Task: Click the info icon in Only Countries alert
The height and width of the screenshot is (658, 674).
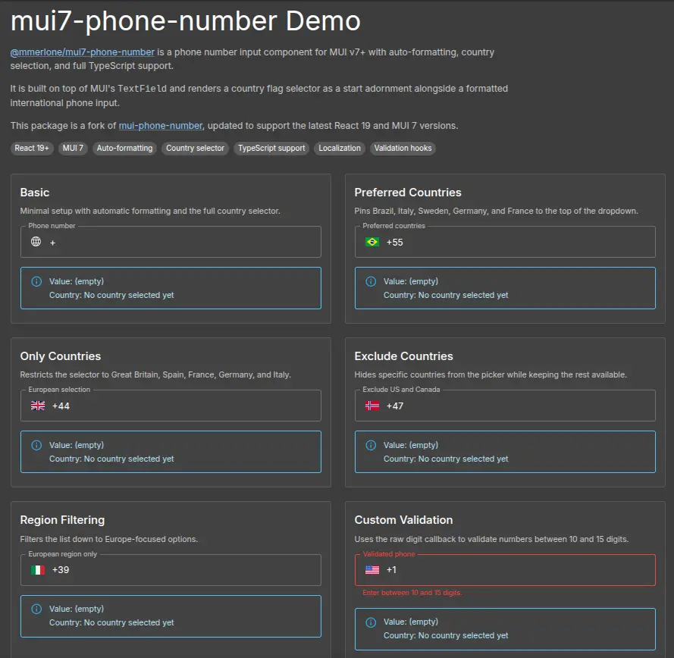Action: 36,445
